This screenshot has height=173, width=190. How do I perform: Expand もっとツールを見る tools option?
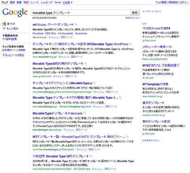tap(4, 55)
